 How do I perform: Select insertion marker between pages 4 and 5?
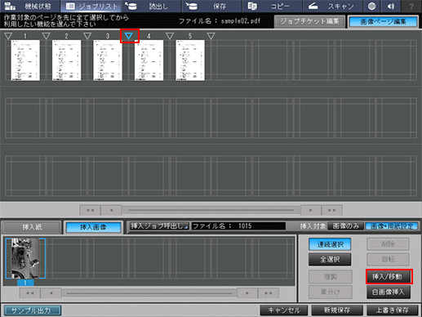tap(170, 36)
